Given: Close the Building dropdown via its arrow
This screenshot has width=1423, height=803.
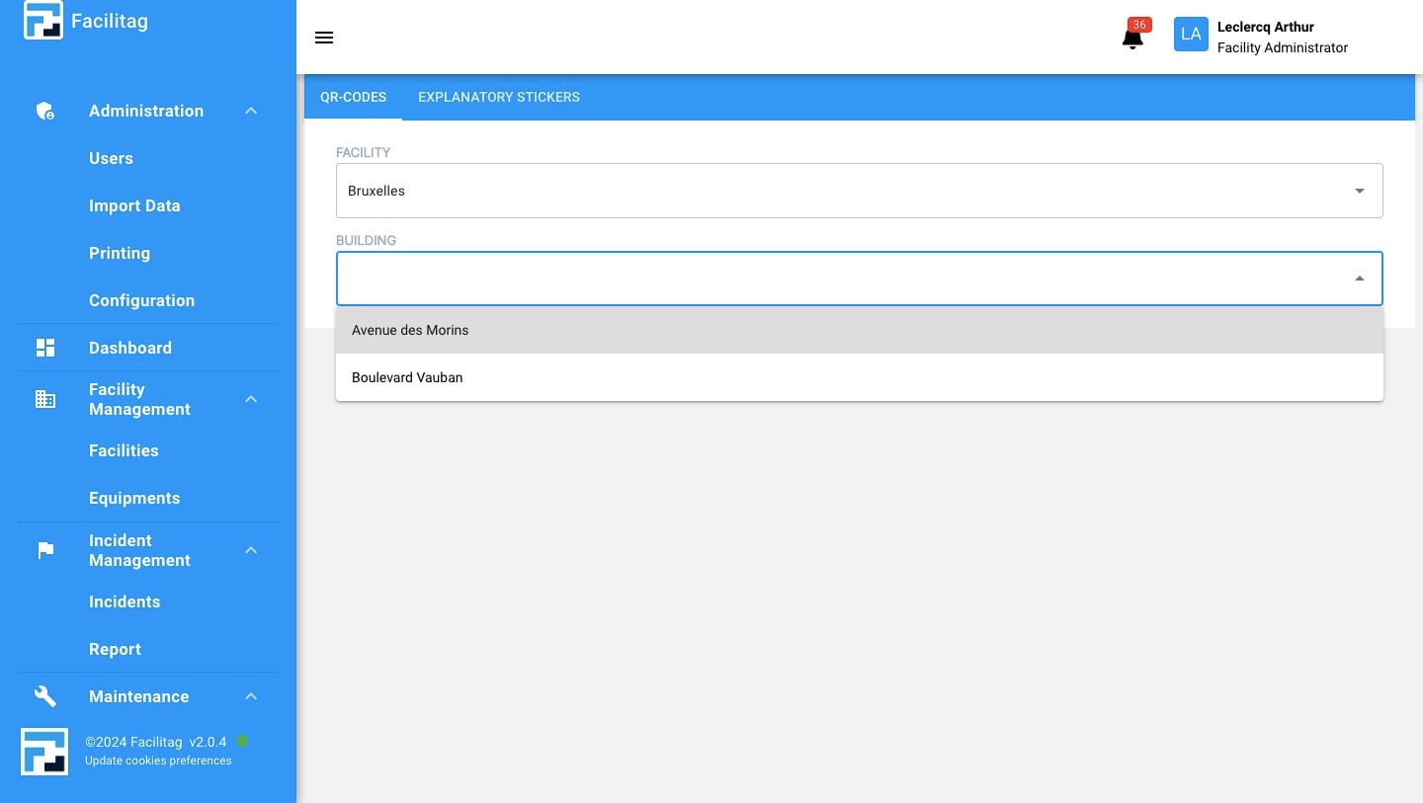Looking at the screenshot, I should coord(1359,279).
